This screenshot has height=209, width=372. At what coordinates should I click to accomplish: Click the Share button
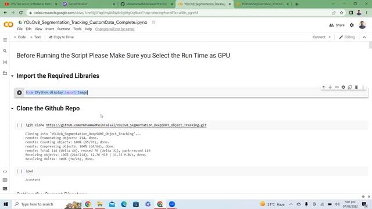[337, 25]
